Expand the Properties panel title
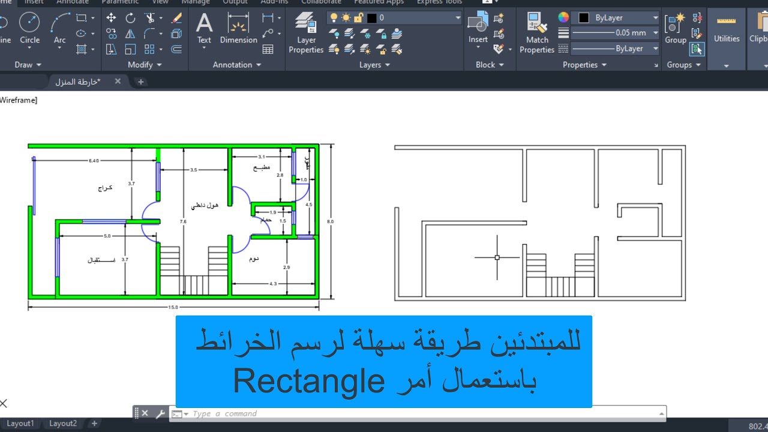 pos(584,65)
